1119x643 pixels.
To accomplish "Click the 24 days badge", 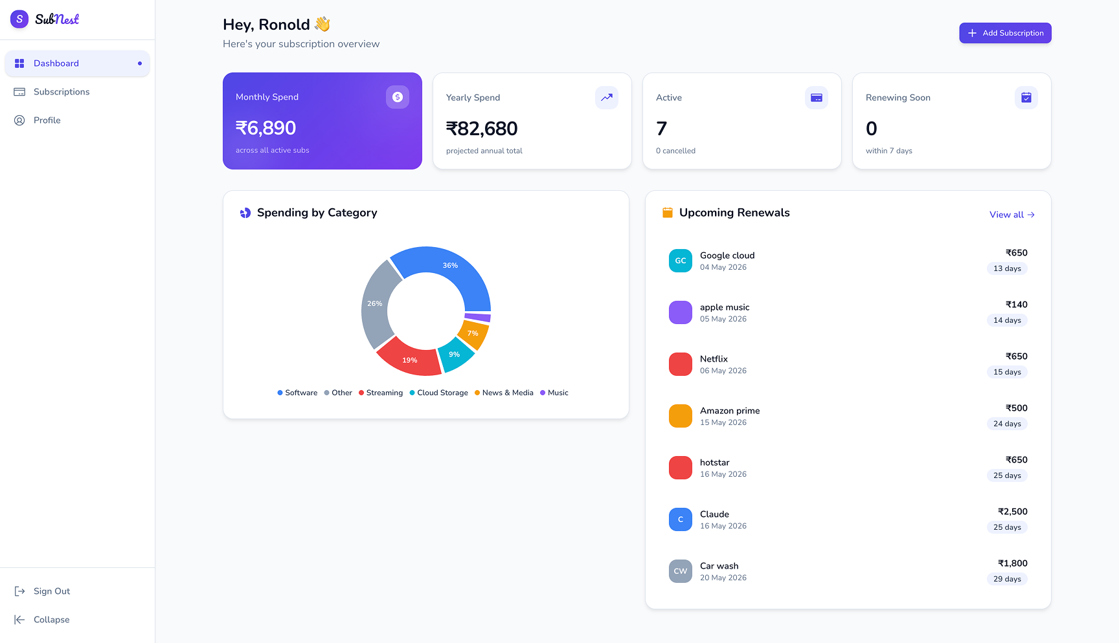I will [1007, 424].
